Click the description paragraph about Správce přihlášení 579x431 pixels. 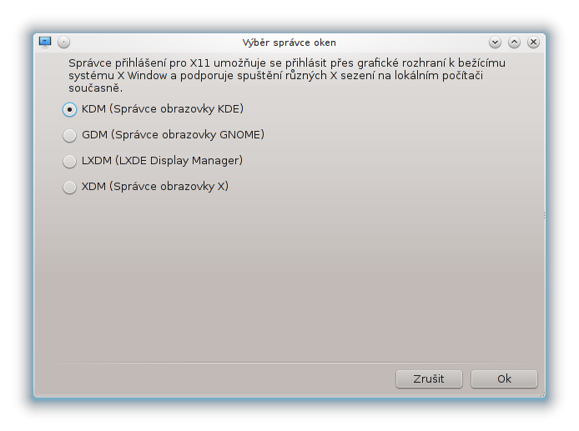point(287,75)
